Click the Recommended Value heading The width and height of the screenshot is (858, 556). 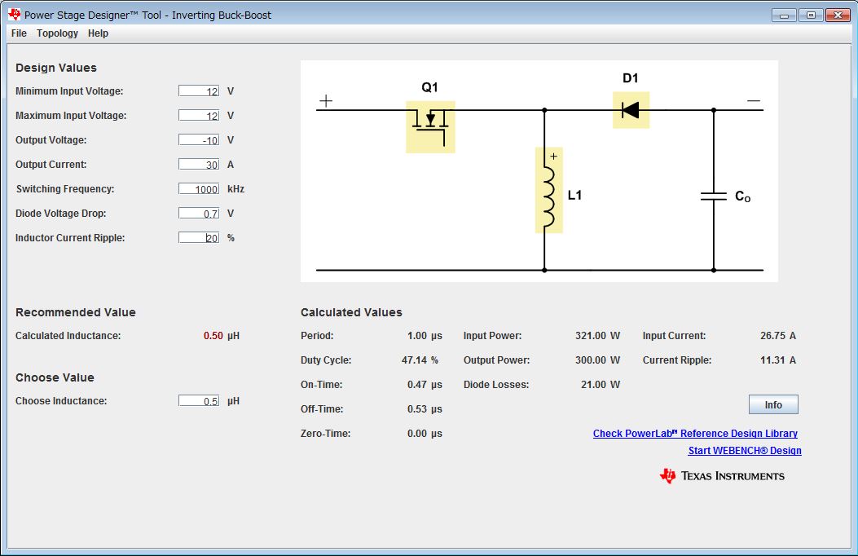click(x=76, y=312)
